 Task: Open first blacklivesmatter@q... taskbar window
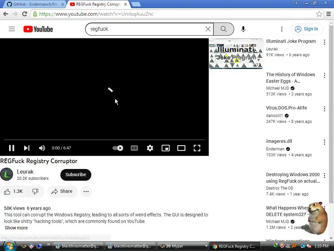click(x=78, y=246)
